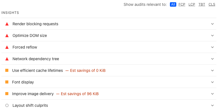Show only TBT relevant audits
The image size is (218, 109).
coord(202,4)
